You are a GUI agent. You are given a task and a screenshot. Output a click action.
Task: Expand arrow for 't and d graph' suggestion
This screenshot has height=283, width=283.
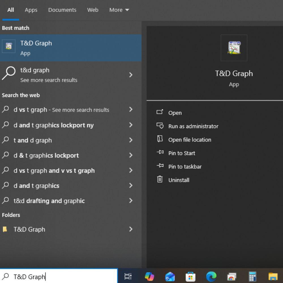pos(131,140)
